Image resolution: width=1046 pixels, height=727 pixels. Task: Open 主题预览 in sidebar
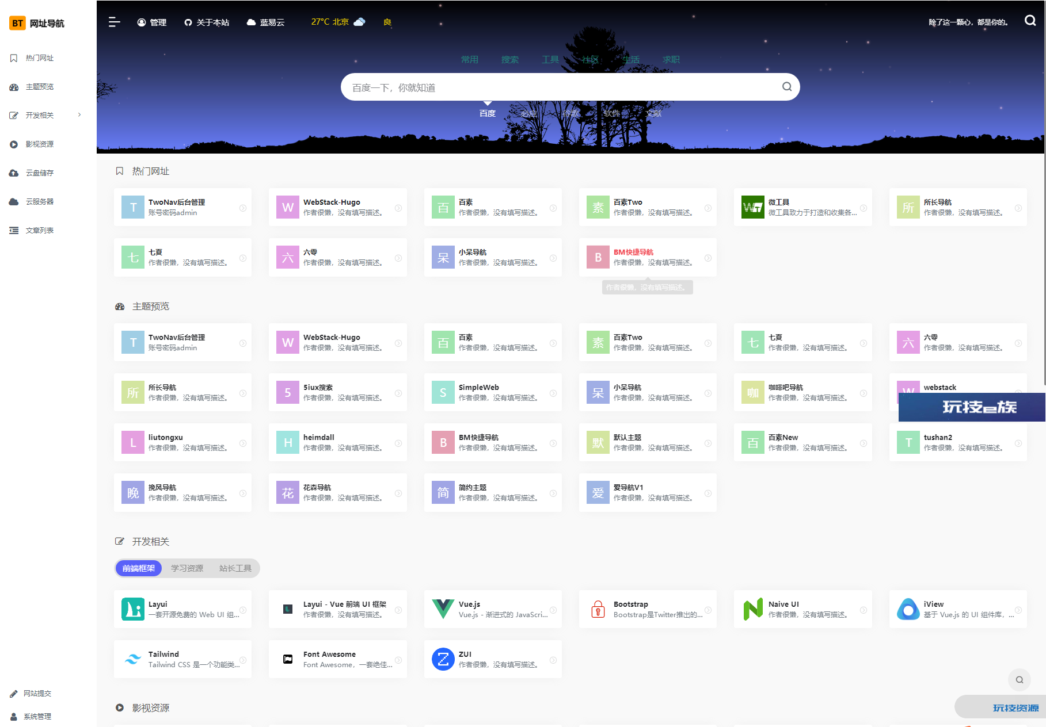click(40, 87)
